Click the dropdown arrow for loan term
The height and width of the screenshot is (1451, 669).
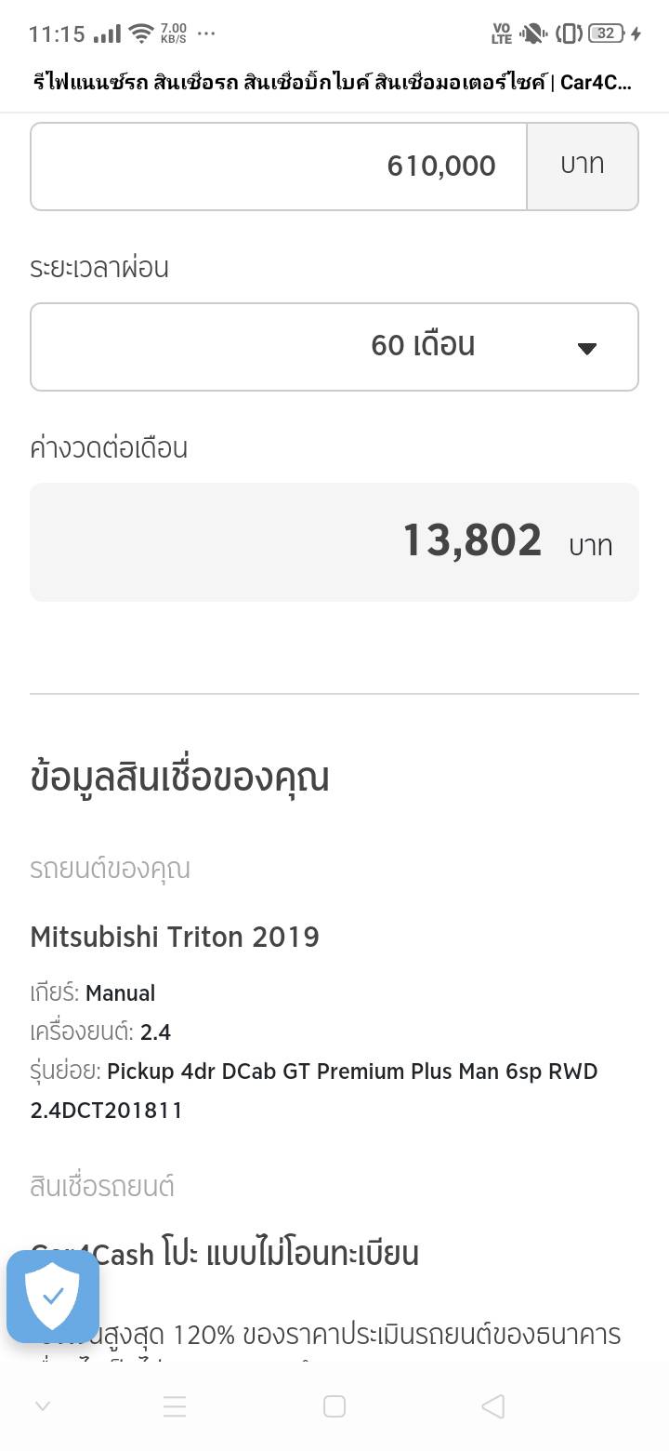coord(586,348)
